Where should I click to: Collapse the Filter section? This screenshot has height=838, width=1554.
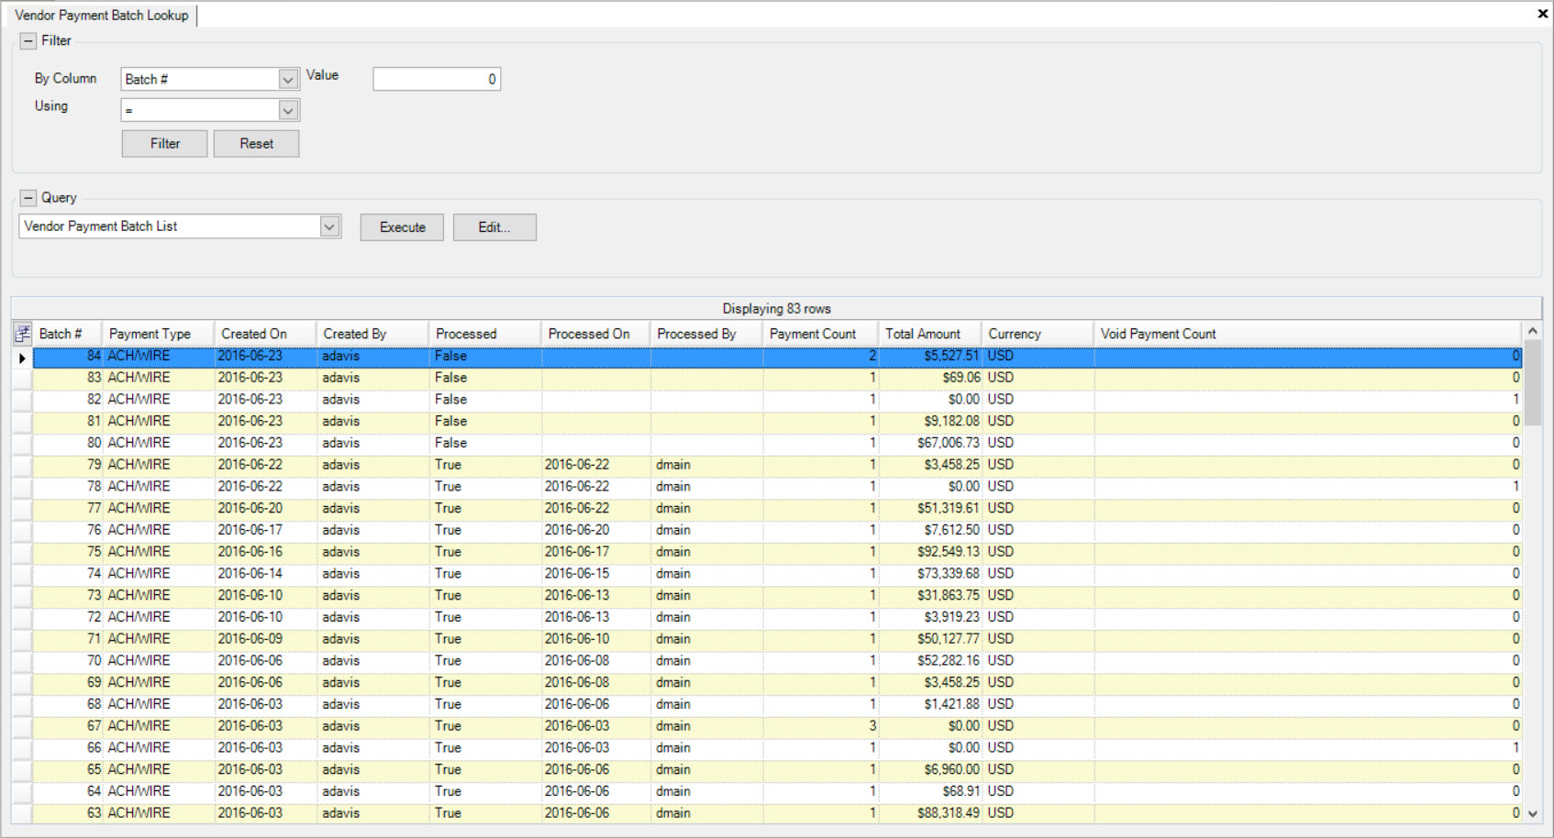[x=29, y=39]
